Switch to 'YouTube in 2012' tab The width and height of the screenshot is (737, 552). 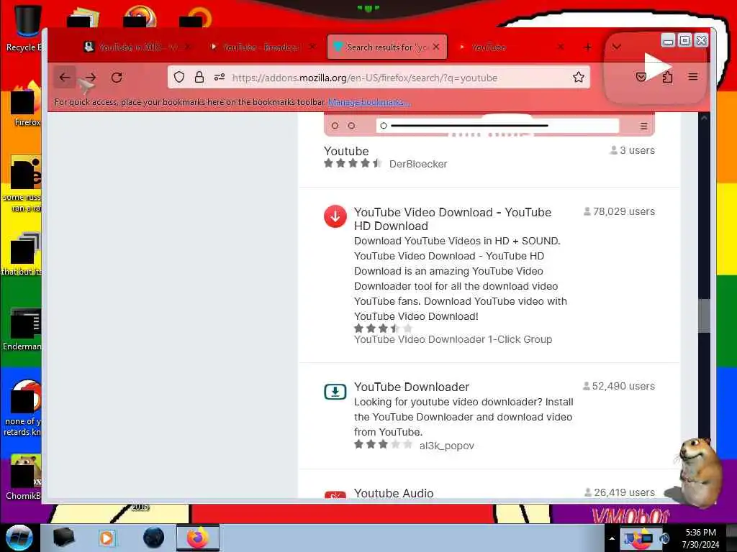[x=137, y=47]
